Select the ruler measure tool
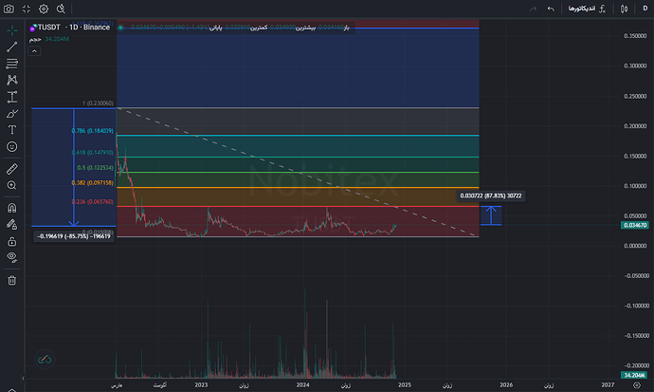Viewport: 654px width, 392px height. (12, 169)
